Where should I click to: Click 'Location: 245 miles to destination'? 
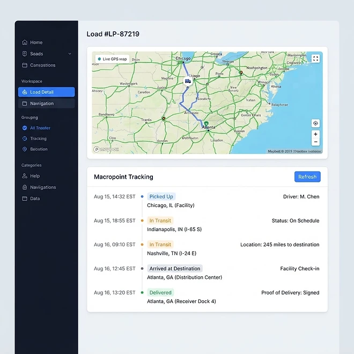(x=280, y=245)
